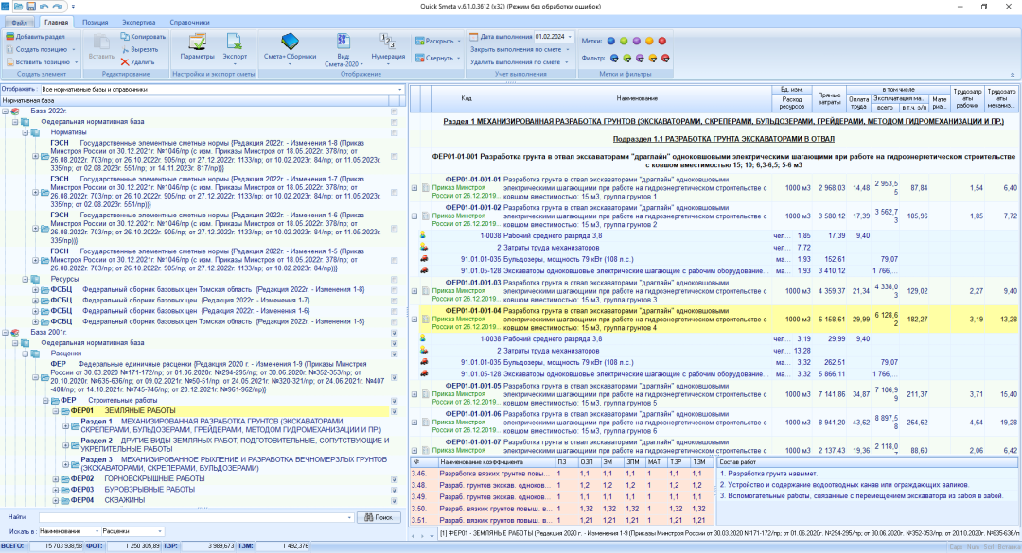This screenshot has height=553, width=1022.
Task: Click the machine icon of first 91.01.01-035 row
Action: tap(424, 259)
